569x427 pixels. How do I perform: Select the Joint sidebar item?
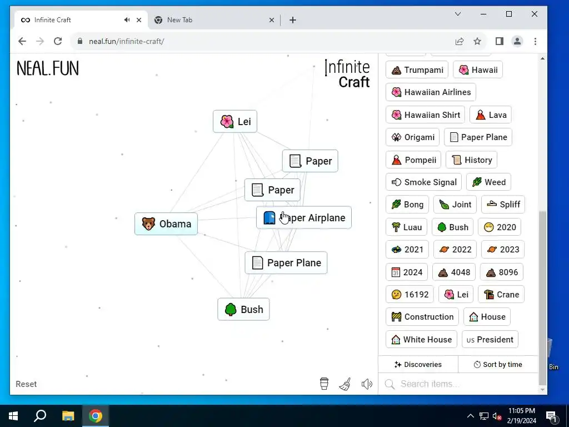[x=455, y=205]
